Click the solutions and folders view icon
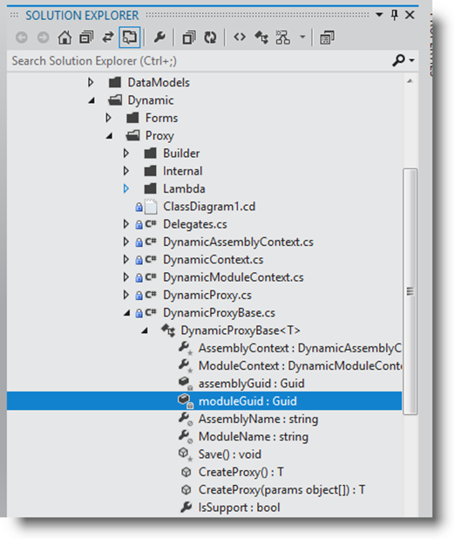 tap(86, 38)
